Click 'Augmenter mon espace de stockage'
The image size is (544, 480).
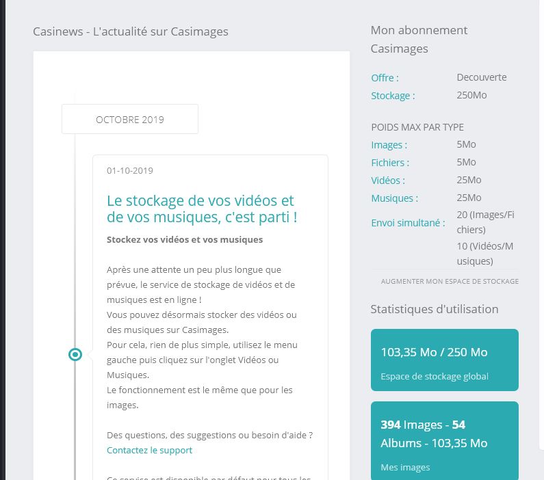[x=450, y=281]
